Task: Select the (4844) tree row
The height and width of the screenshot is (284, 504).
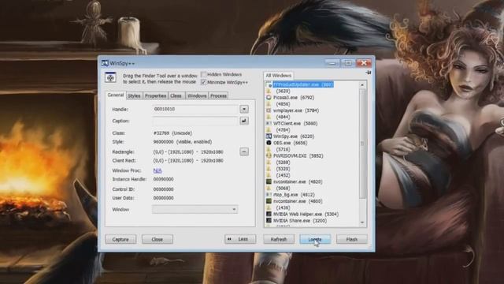Action: 283,117
